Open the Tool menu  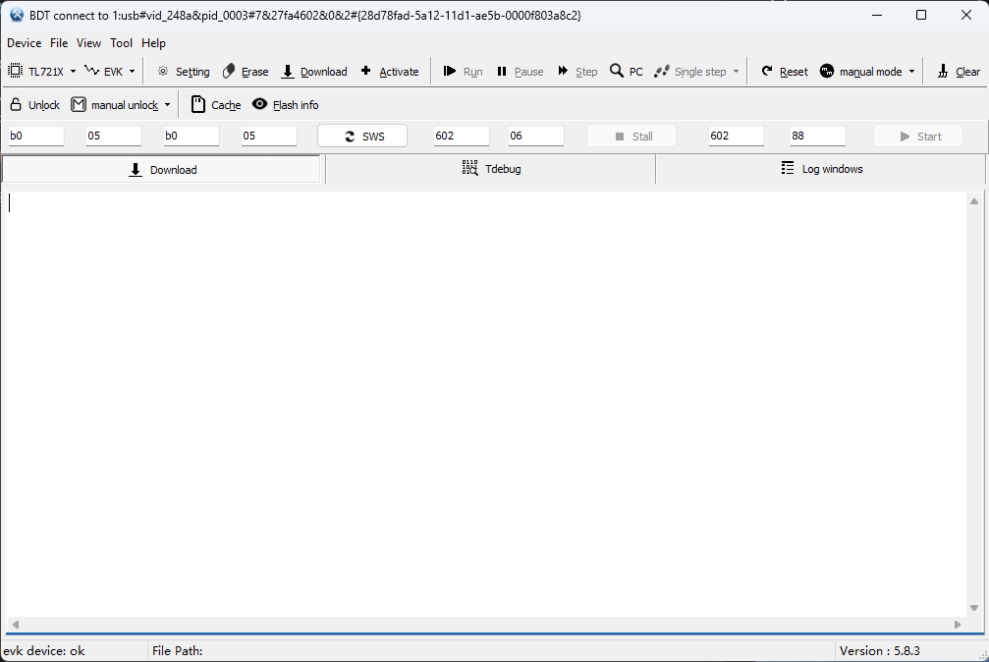121,43
